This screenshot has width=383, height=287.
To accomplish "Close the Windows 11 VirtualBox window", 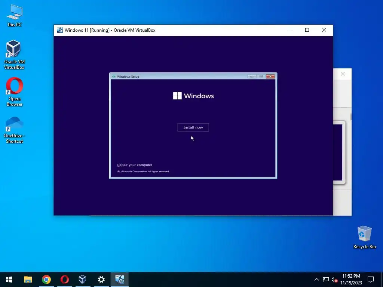I will coord(324,30).
